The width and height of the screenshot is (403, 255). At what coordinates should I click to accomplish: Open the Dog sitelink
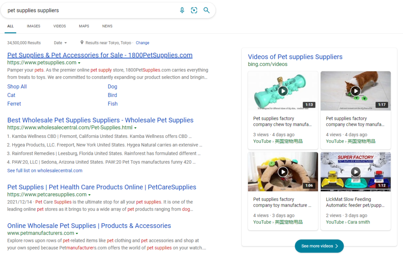(x=112, y=87)
